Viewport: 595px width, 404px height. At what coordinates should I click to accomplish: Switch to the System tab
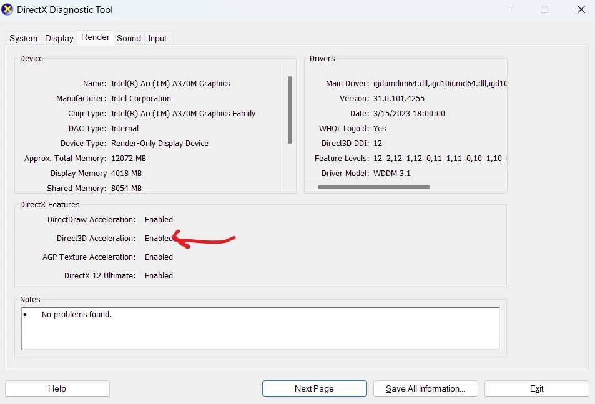[x=23, y=38]
